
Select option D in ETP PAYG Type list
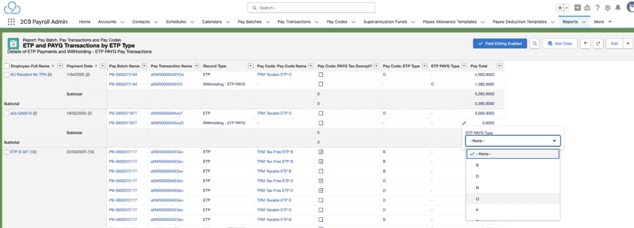513,176
